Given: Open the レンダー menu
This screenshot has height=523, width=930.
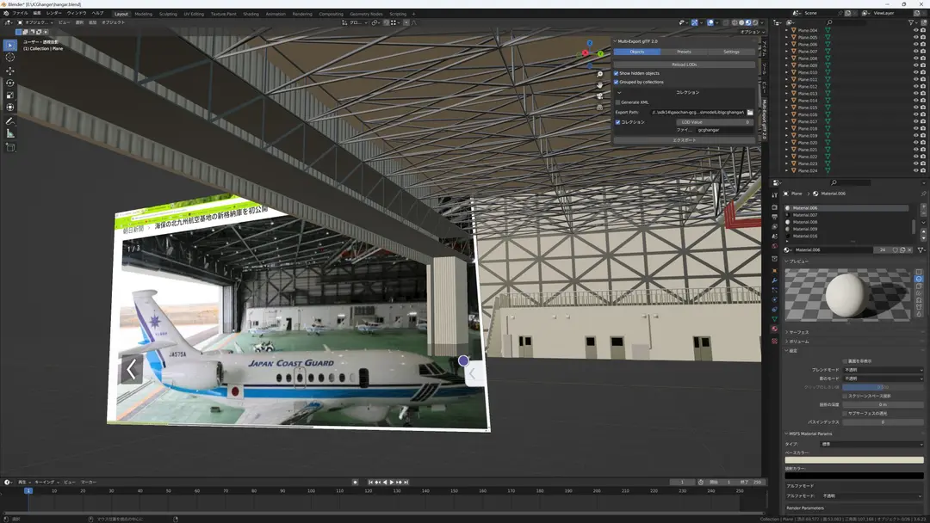Looking at the screenshot, I should 53,13.
